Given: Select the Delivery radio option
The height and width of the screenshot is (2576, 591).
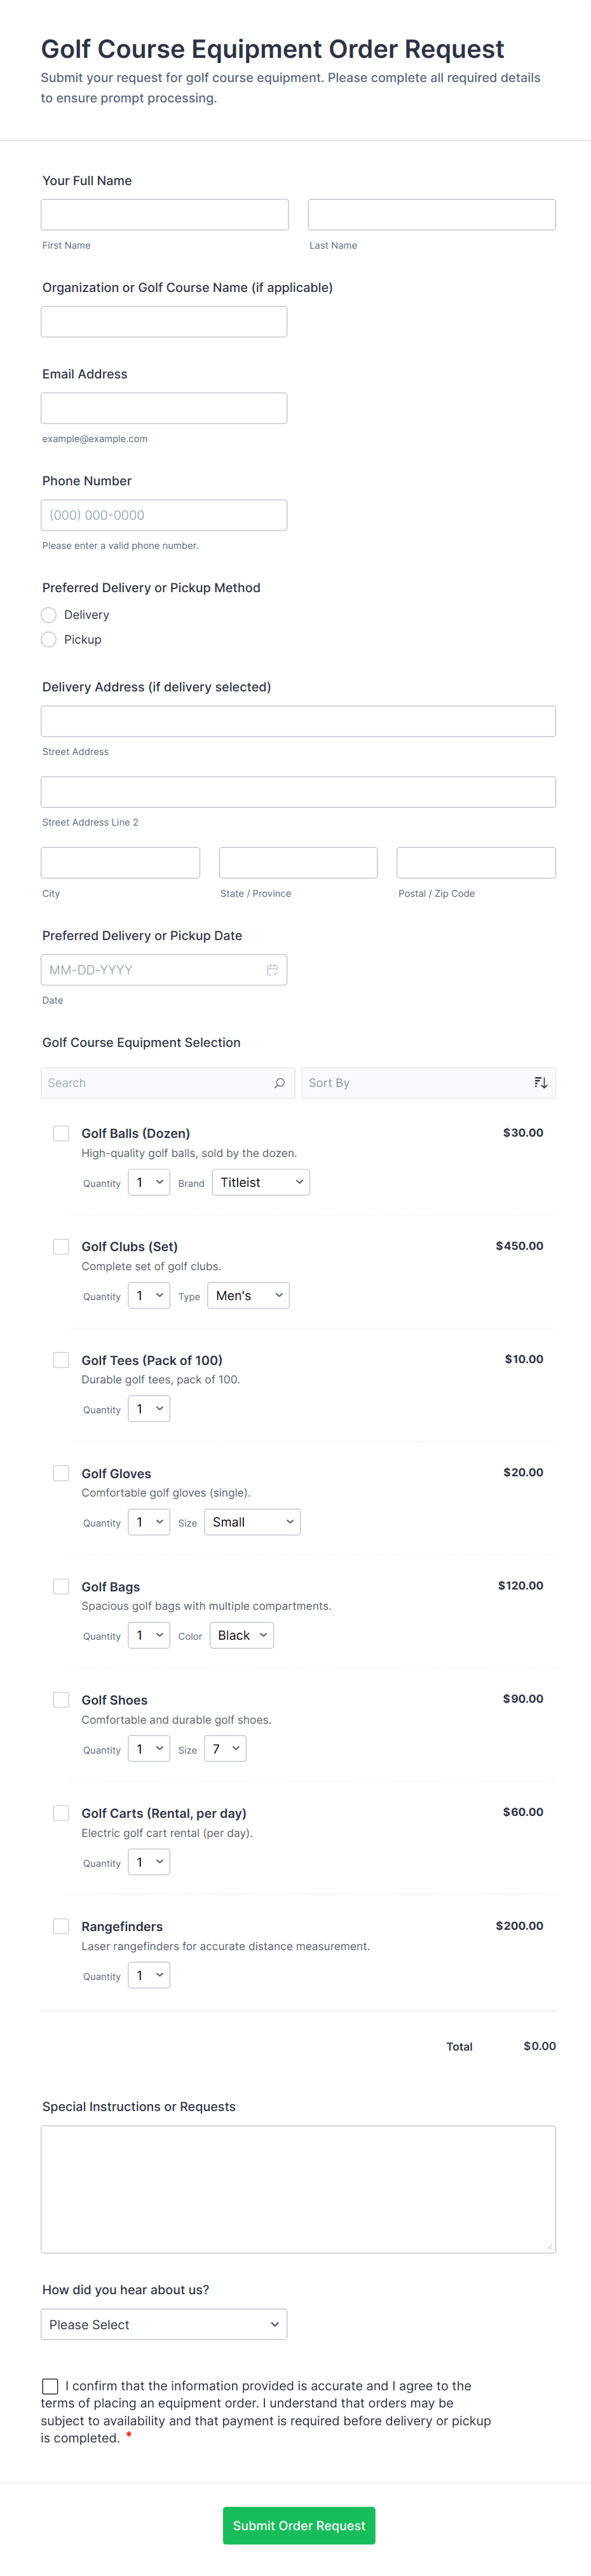Looking at the screenshot, I should click(49, 615).
